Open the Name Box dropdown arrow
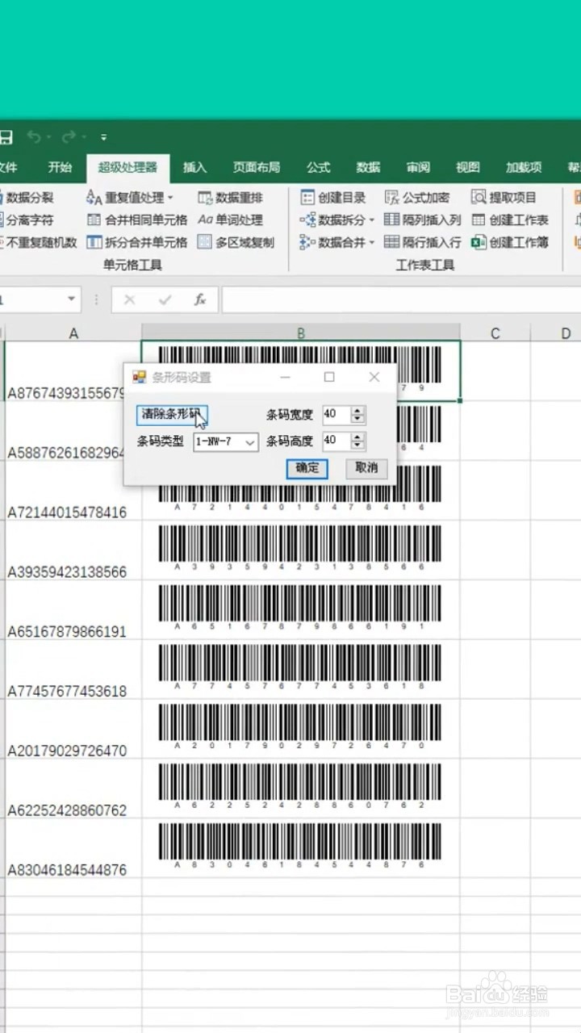Screen dimensions: 581x1033 pyautogui.click(x=71, y=299)
